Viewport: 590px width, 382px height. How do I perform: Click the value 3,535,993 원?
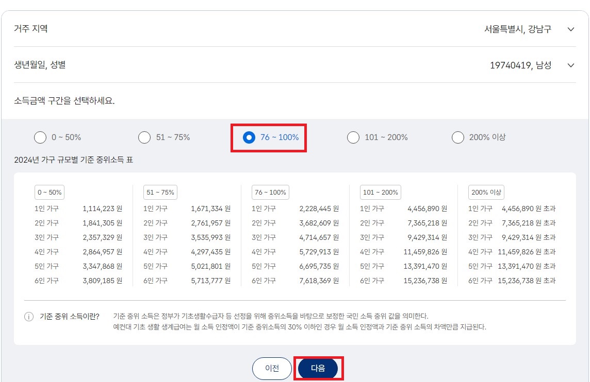211,237
